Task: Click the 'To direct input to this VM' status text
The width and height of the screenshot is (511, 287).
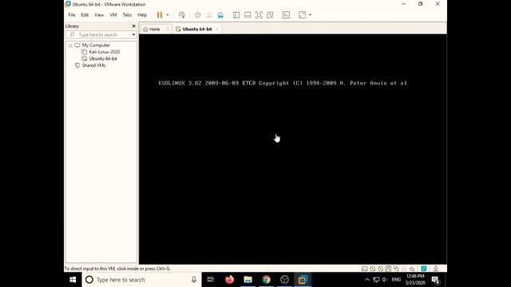Action: coord(117,269)
